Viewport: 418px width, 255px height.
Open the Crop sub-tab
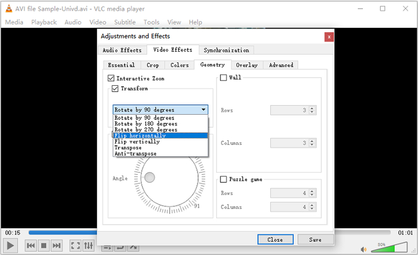(x=152, y=65)
